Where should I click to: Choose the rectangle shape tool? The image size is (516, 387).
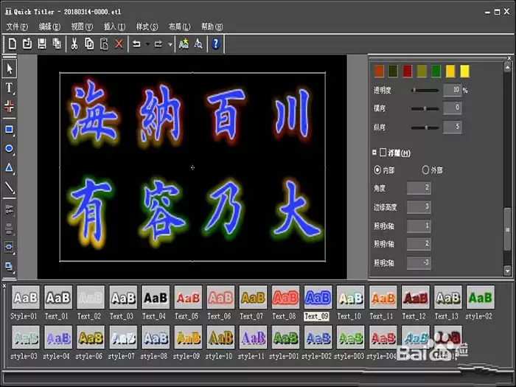[x=9, y=129]
